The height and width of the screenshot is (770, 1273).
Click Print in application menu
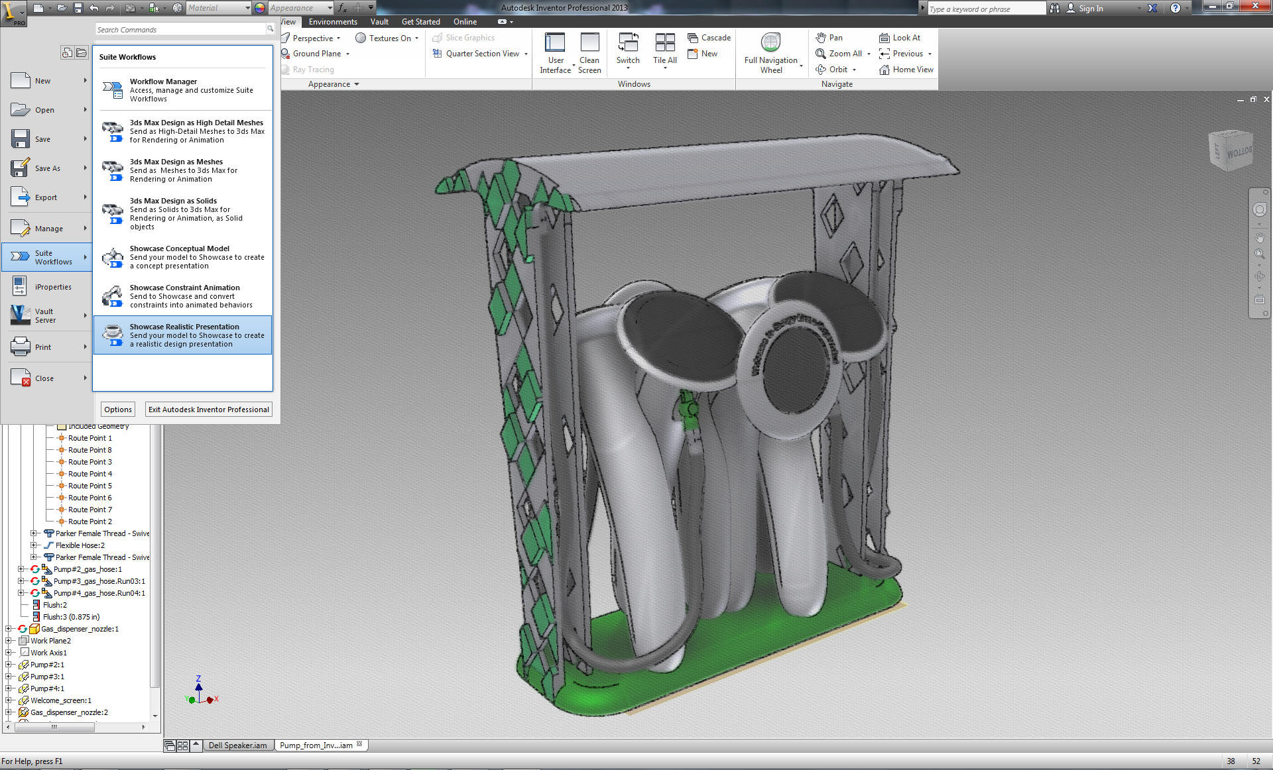click(x=48, y=347)
